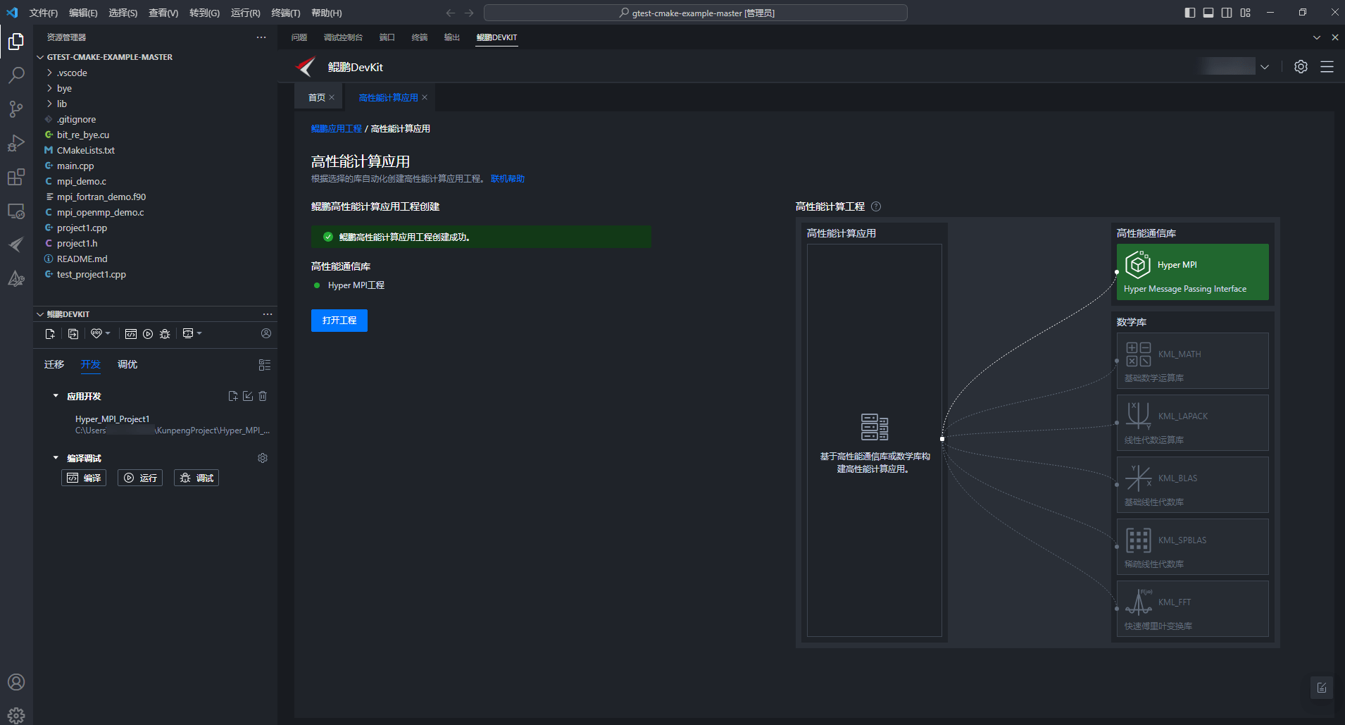This screenshot has height=725, width=1345.
Task: Open the Run and Debug view
Action: pyautogui.click(x=16, y=143)
